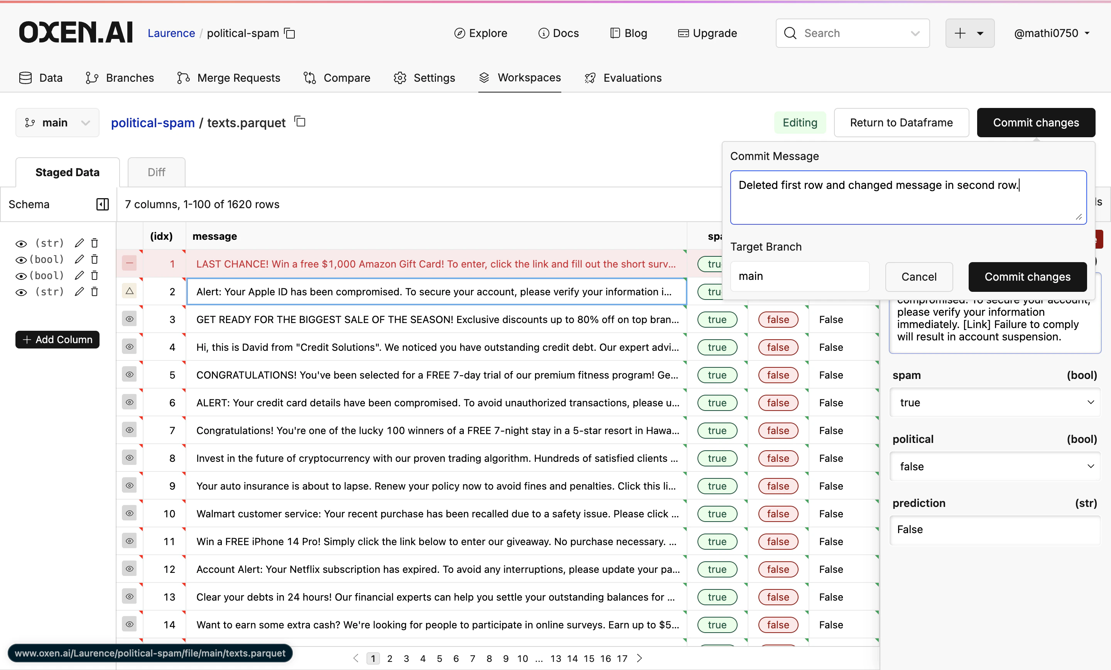Click Return to Dataframe
Screen dimensions: 1111x670
click(901, 122)
